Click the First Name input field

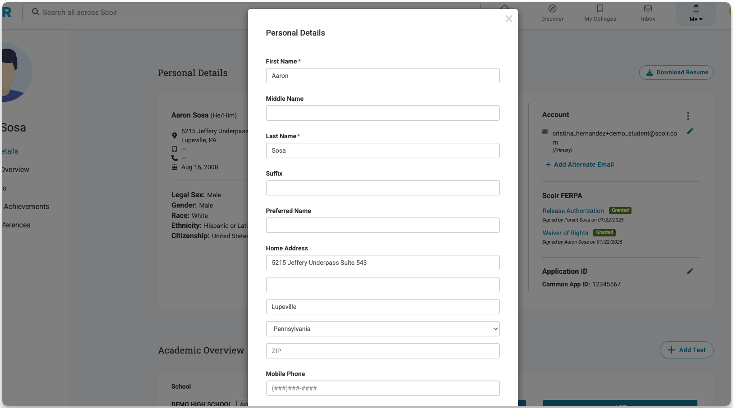coord(383,76)
